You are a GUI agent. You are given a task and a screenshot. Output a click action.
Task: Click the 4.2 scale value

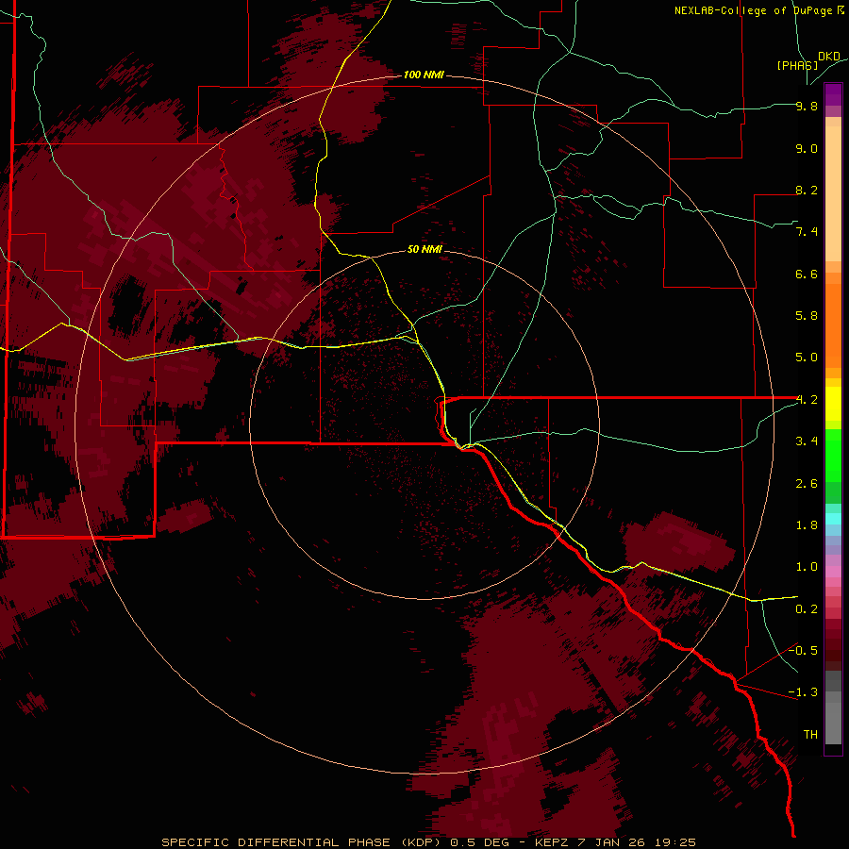807,400
